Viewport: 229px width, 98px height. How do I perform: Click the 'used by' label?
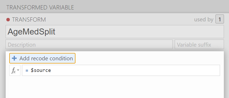[204, 19]
